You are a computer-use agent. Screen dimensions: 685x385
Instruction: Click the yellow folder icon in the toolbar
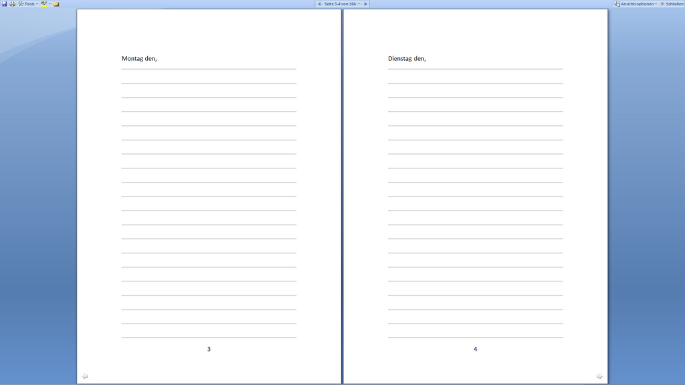click(x=56, y=3)
